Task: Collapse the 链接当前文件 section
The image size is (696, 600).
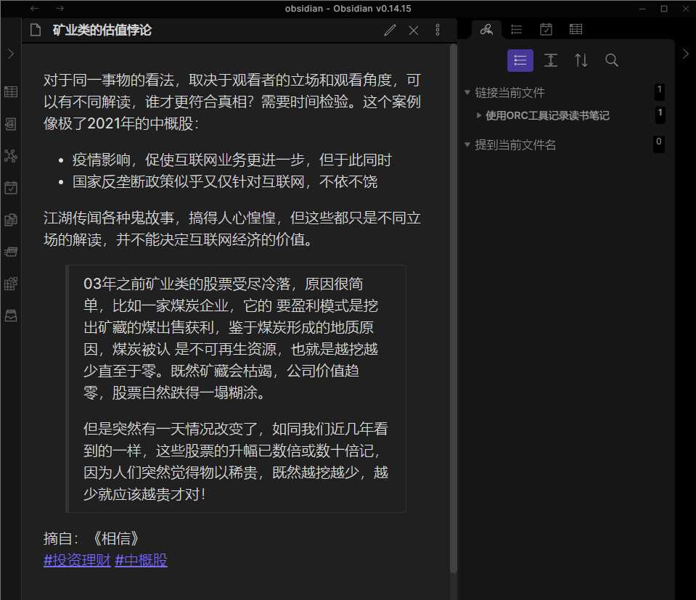Action: (x=467, y=91)
